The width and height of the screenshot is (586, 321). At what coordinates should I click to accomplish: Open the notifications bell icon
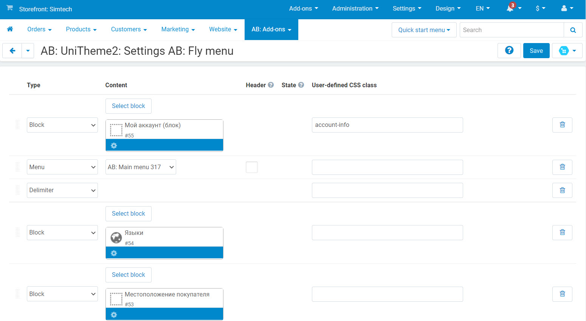tap(510, 8)
